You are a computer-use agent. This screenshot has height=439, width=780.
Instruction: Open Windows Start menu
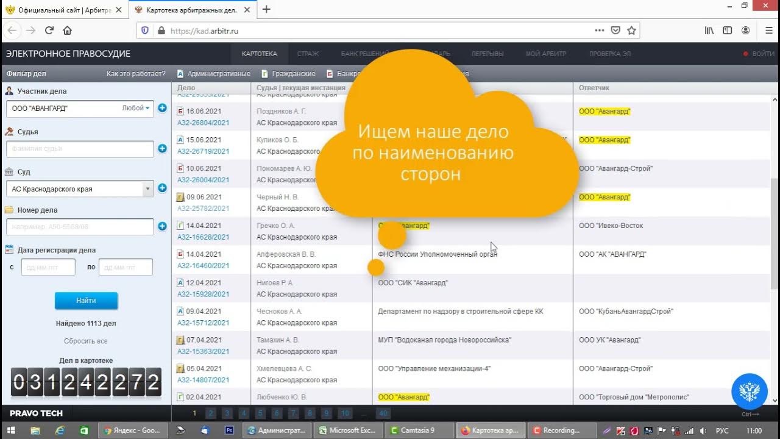coord(12,430)
